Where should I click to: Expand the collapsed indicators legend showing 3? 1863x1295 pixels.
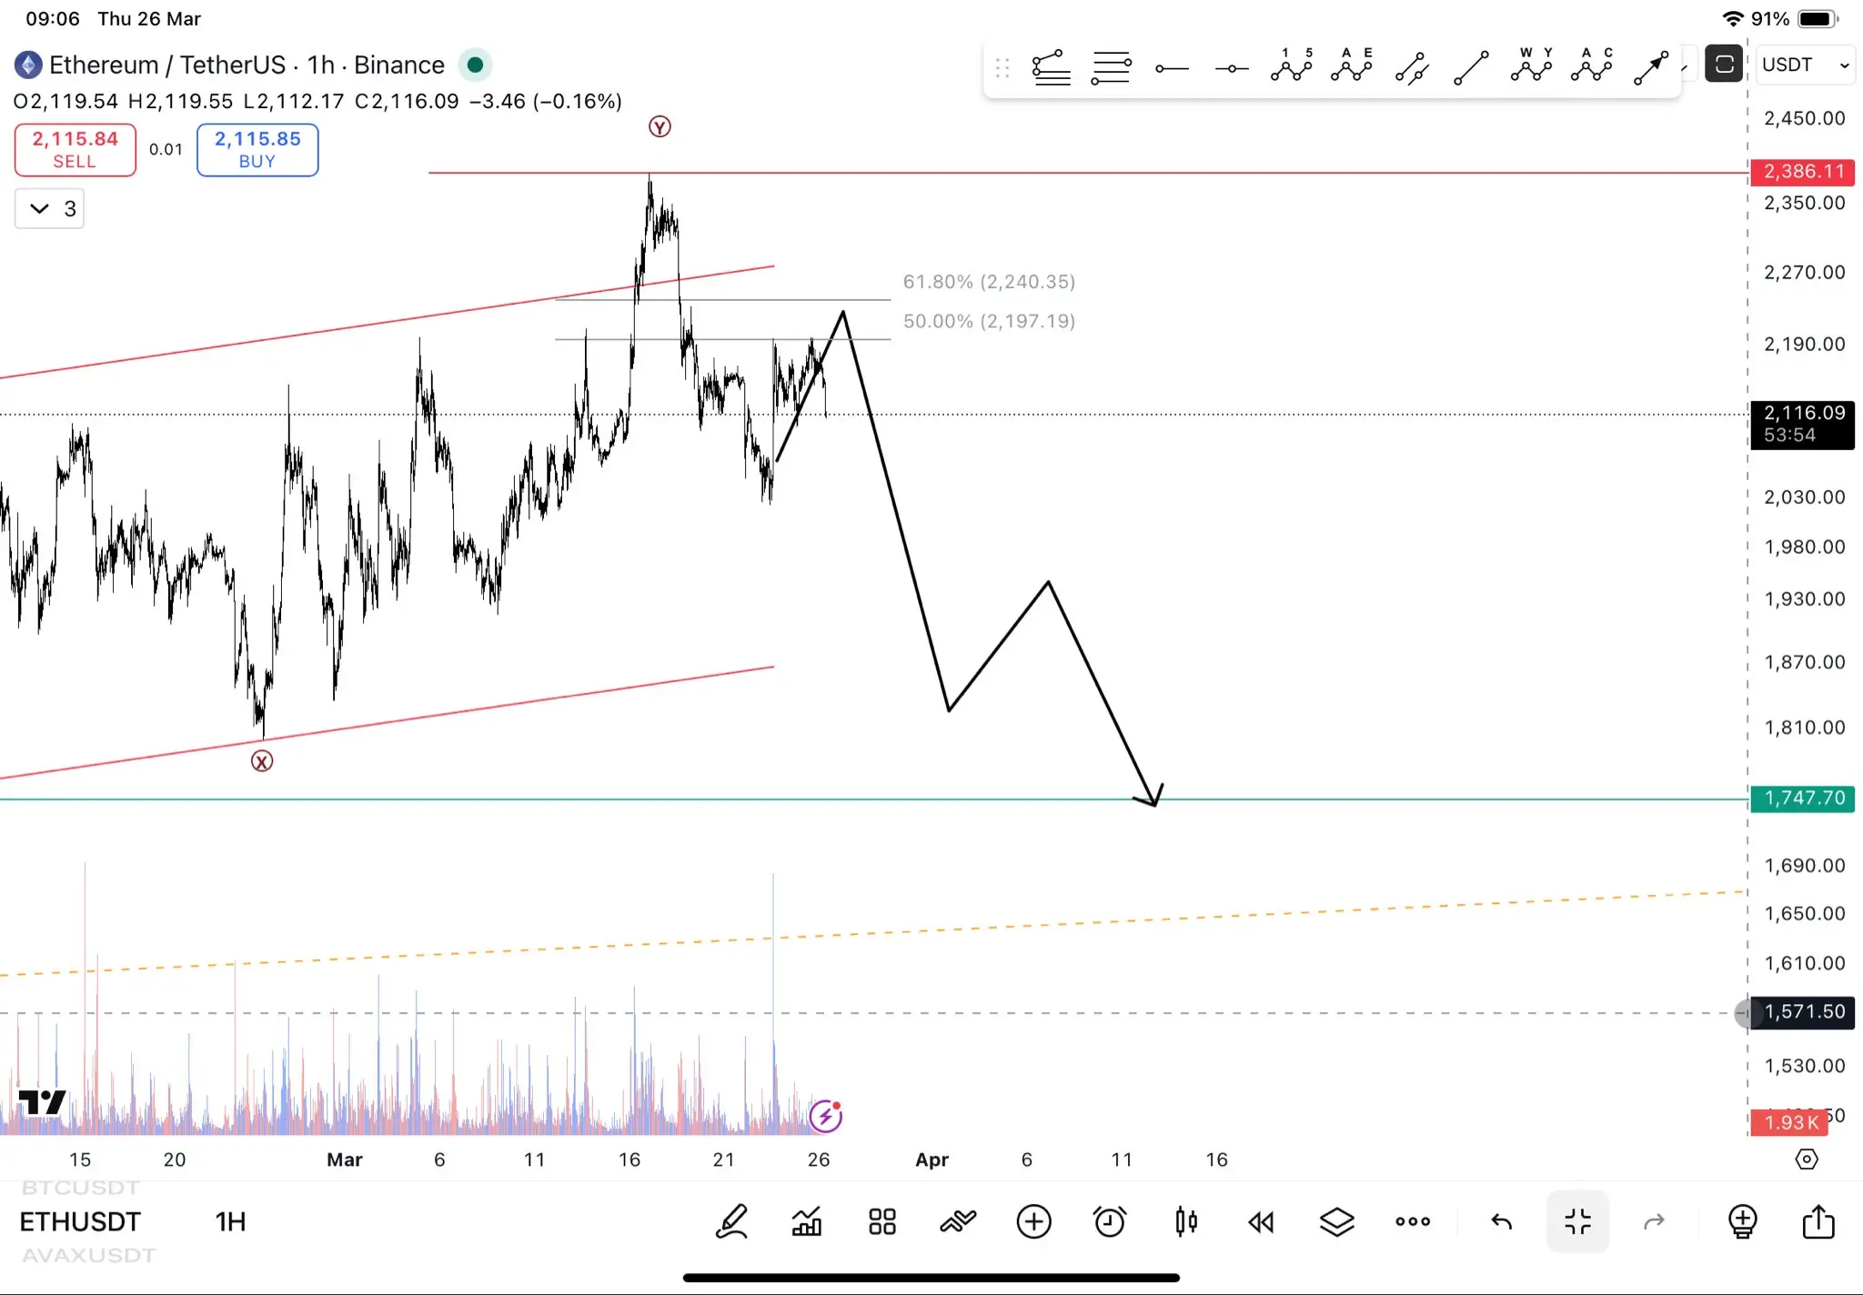[x=50, y=209]
